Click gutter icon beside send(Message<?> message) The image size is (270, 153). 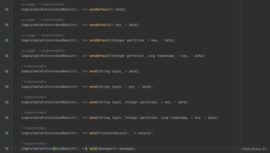pyautogui.click(x=6, y=148)
